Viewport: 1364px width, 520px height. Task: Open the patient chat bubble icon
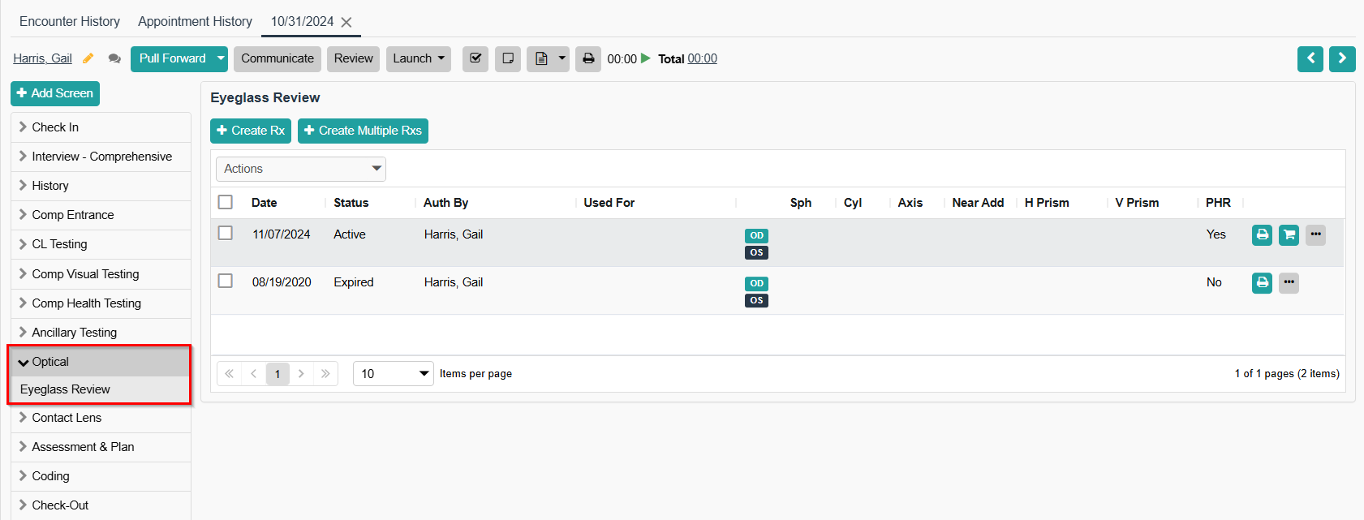pos(114,58)
